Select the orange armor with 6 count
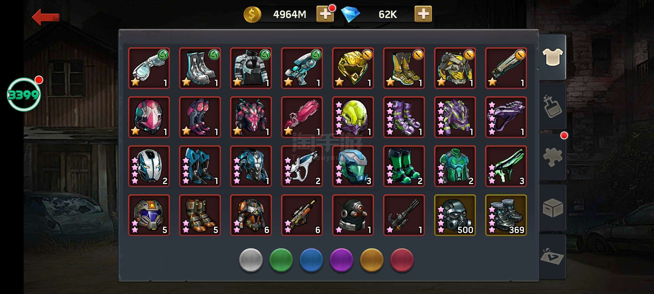Image resolution: width=654 pixels, height=294 pixels. tap(251, 215)
